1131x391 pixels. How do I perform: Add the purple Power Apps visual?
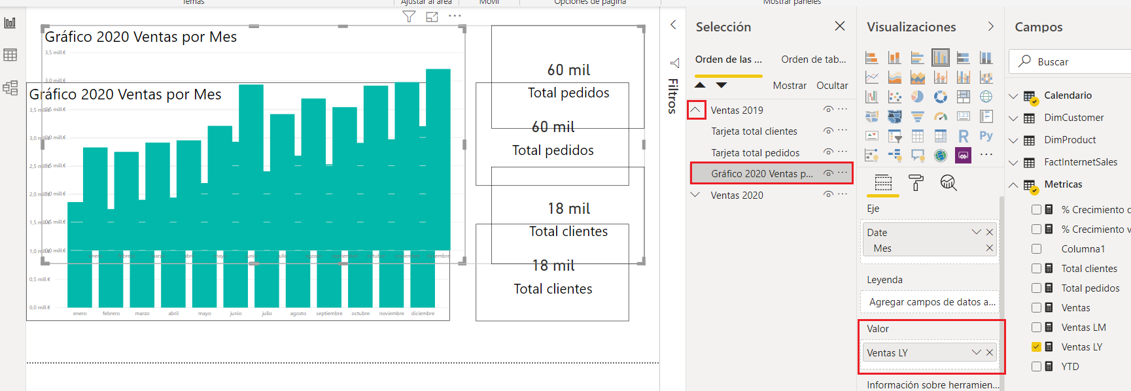(964, 156)
